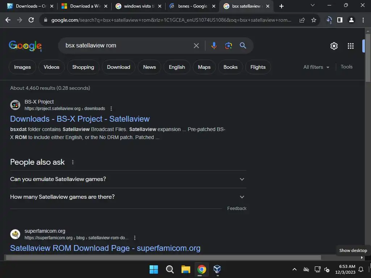Viewport: 371px width, 278px height.
Task: Open a new browser tab
Action: click(281, 6)
